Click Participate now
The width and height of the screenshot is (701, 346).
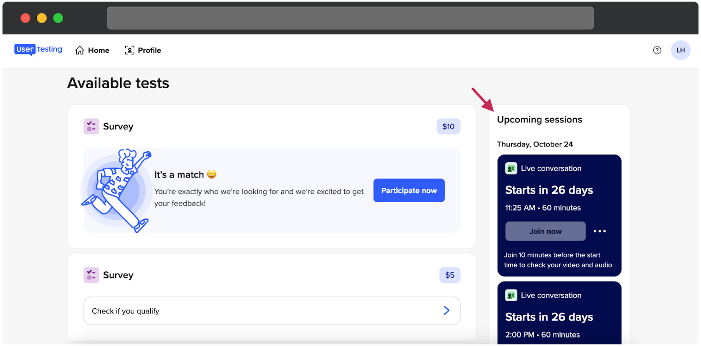click(409, 190)
